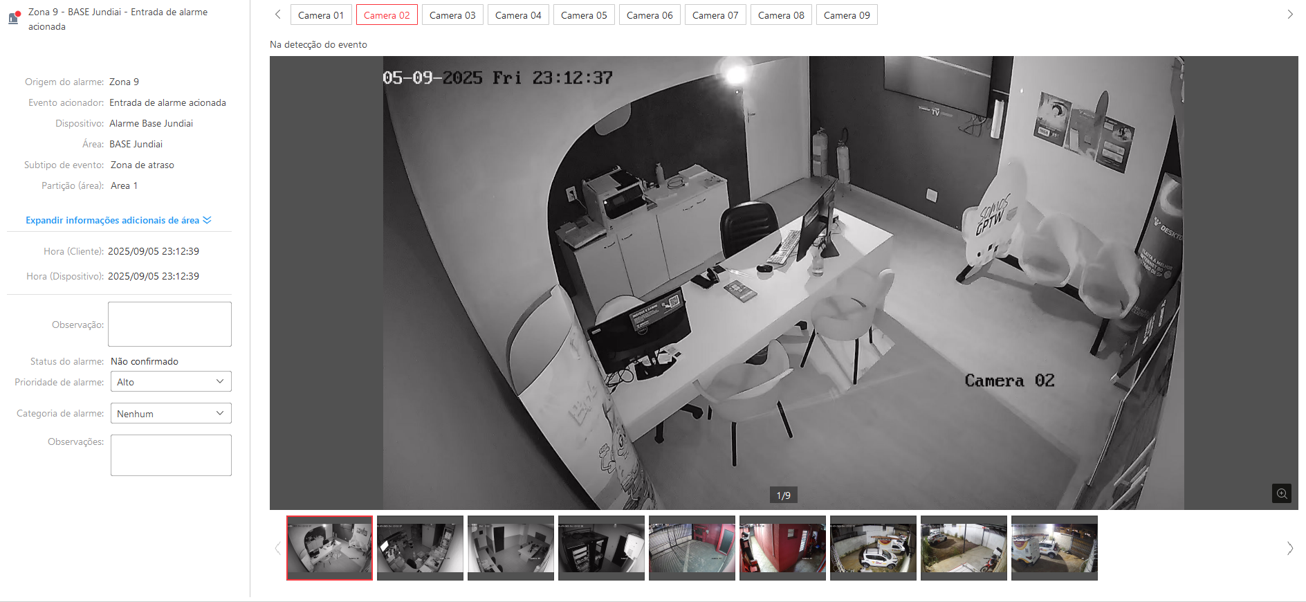Select the second camera thumbnail

(x=420, y=548)
